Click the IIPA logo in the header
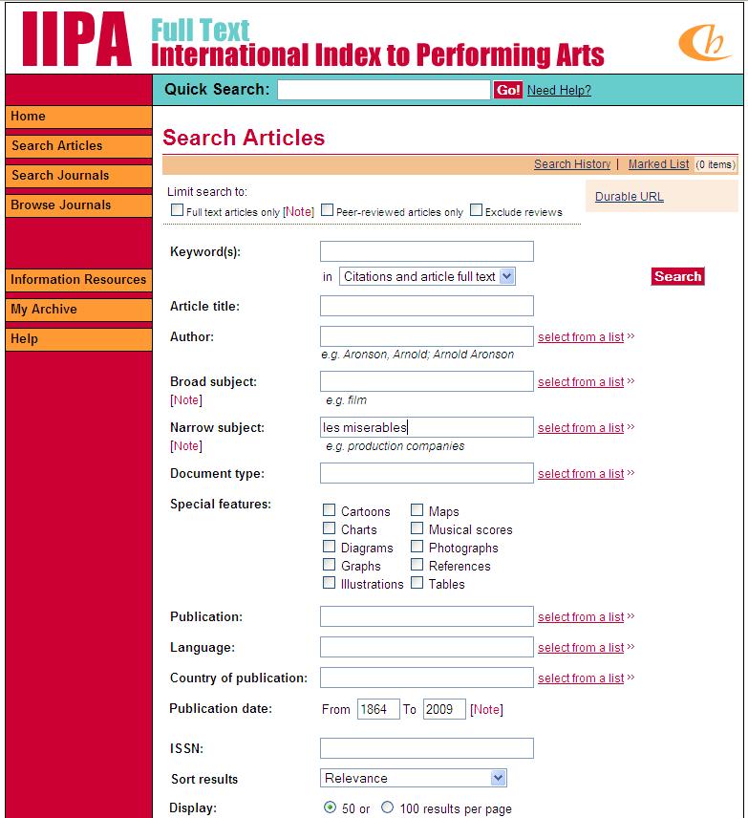 point(76,39)
